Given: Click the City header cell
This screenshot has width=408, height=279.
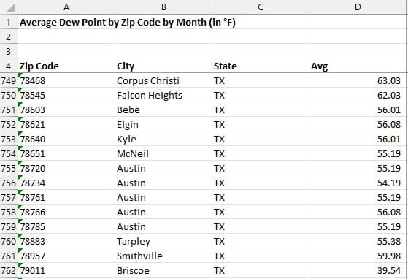Looking at the screenshot, I should (163, 66).
